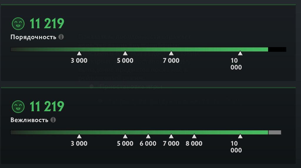The height and width of the screenshot is (168, 301).
Task: Click the 10 000 triangle marker on Вежливость bar
Action: [240, 136]
